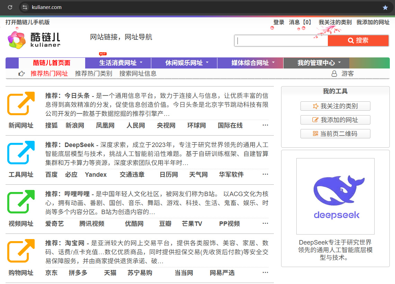The image size is (395, 284).
Task: Open the 搜狐 link
Action: [x=51, y=125]
